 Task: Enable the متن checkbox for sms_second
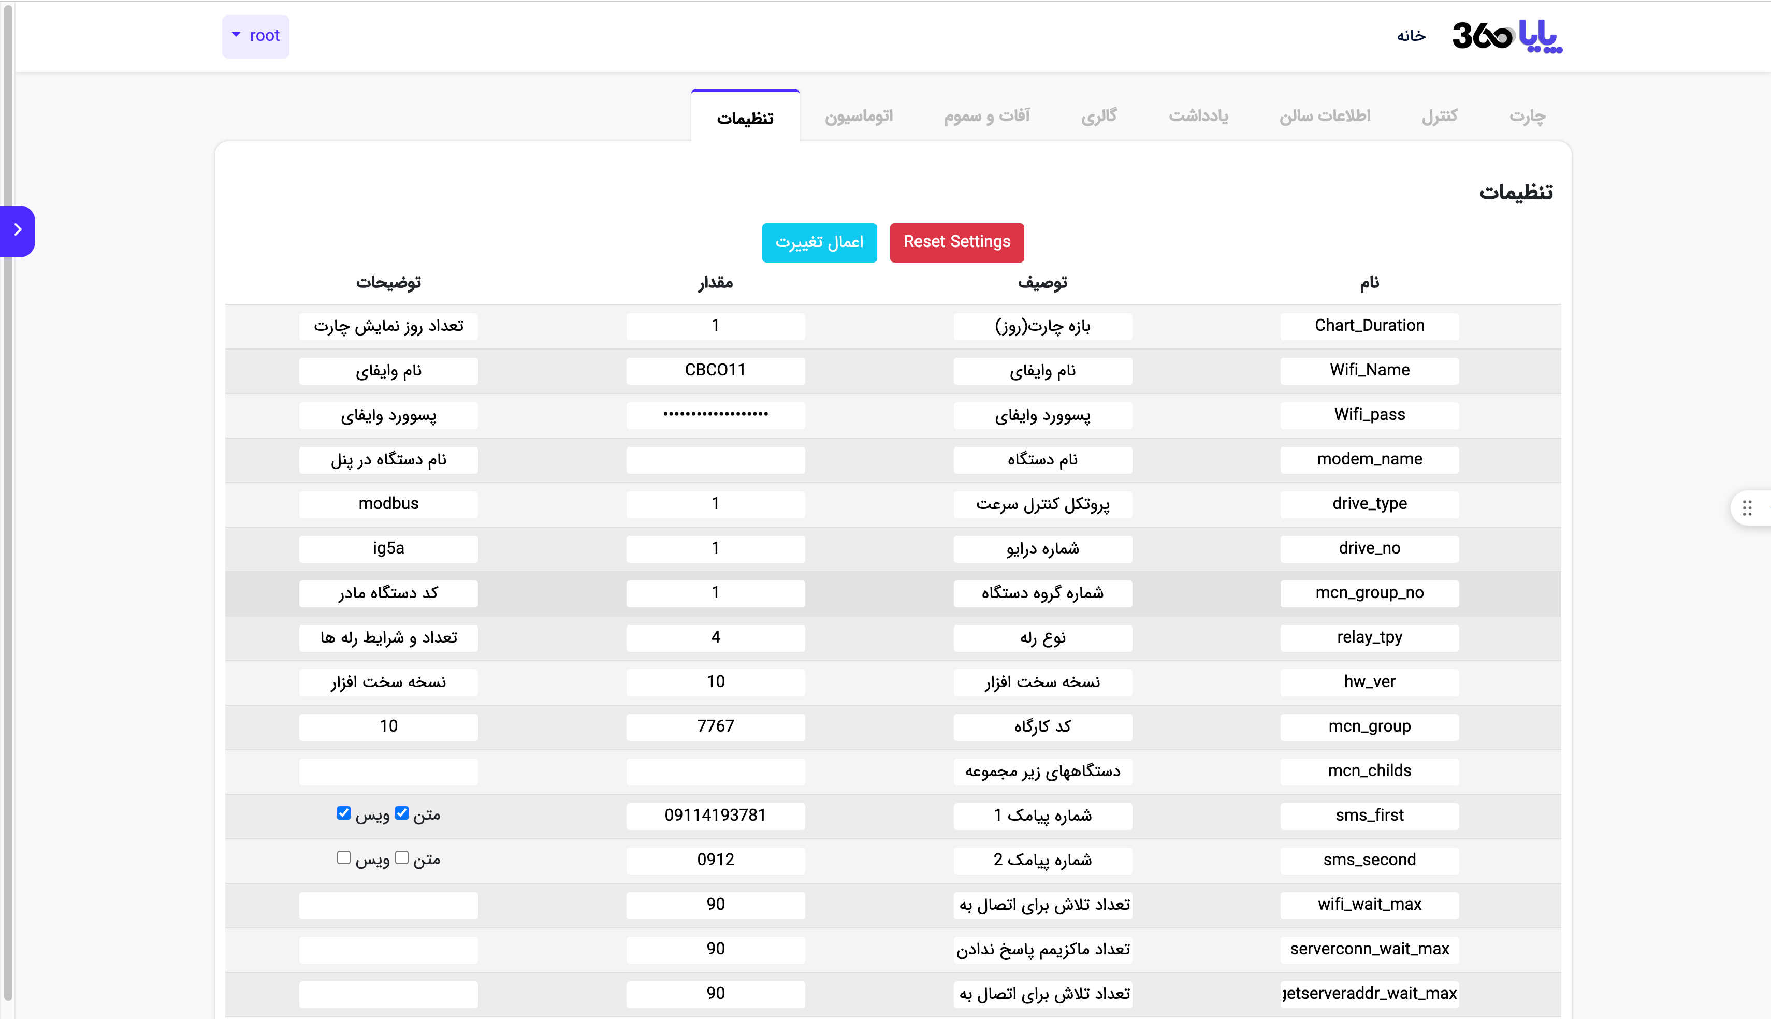pos(402,858)
